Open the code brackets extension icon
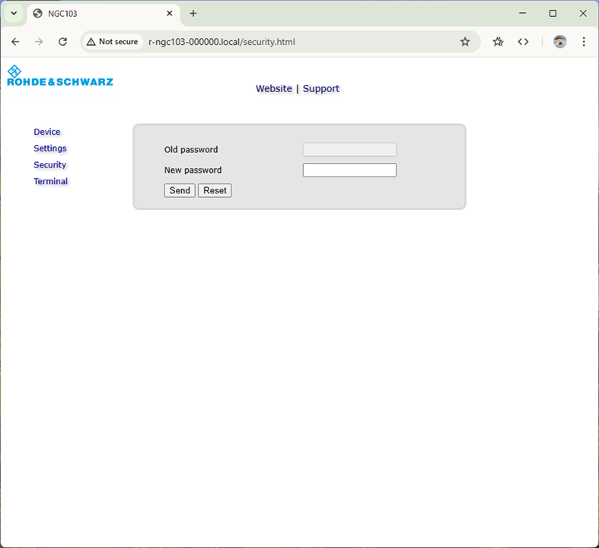This screenshot has height=548, width=599. 523,42
